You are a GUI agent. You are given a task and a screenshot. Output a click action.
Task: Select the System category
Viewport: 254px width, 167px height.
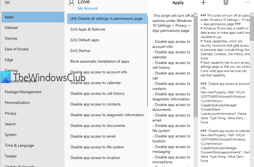tap(33, 135)
